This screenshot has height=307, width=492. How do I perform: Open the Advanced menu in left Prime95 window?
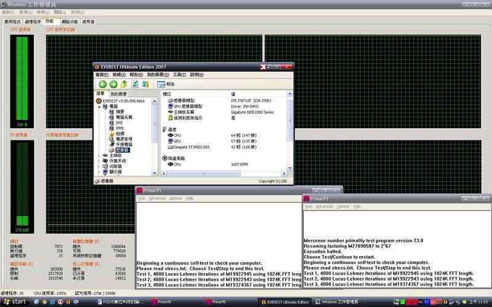click(157, 198)
